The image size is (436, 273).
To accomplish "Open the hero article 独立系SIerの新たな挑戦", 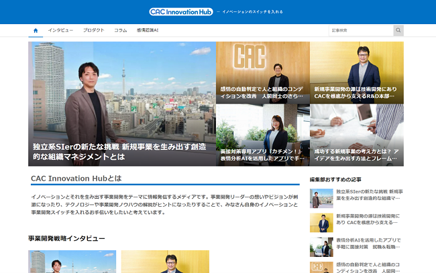I will (x=122, y=104).
